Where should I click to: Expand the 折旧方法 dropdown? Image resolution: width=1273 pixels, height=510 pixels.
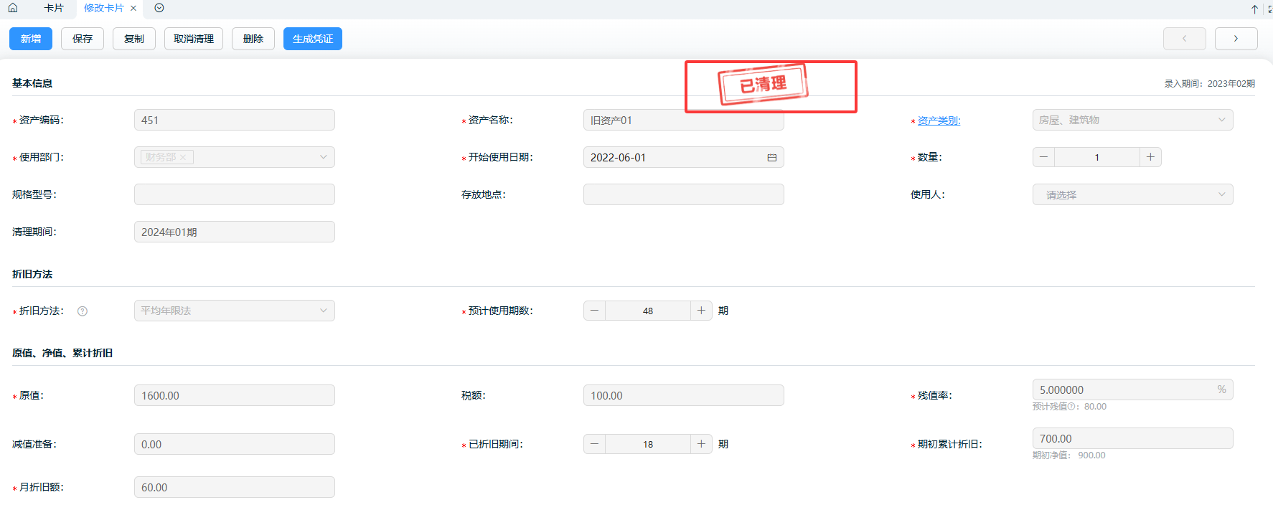point(323,311)
